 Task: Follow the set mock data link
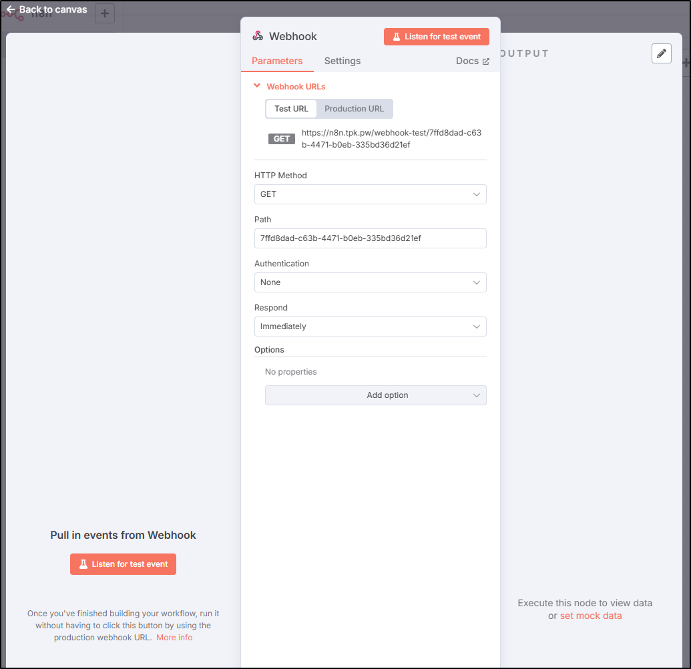[590, 616]
